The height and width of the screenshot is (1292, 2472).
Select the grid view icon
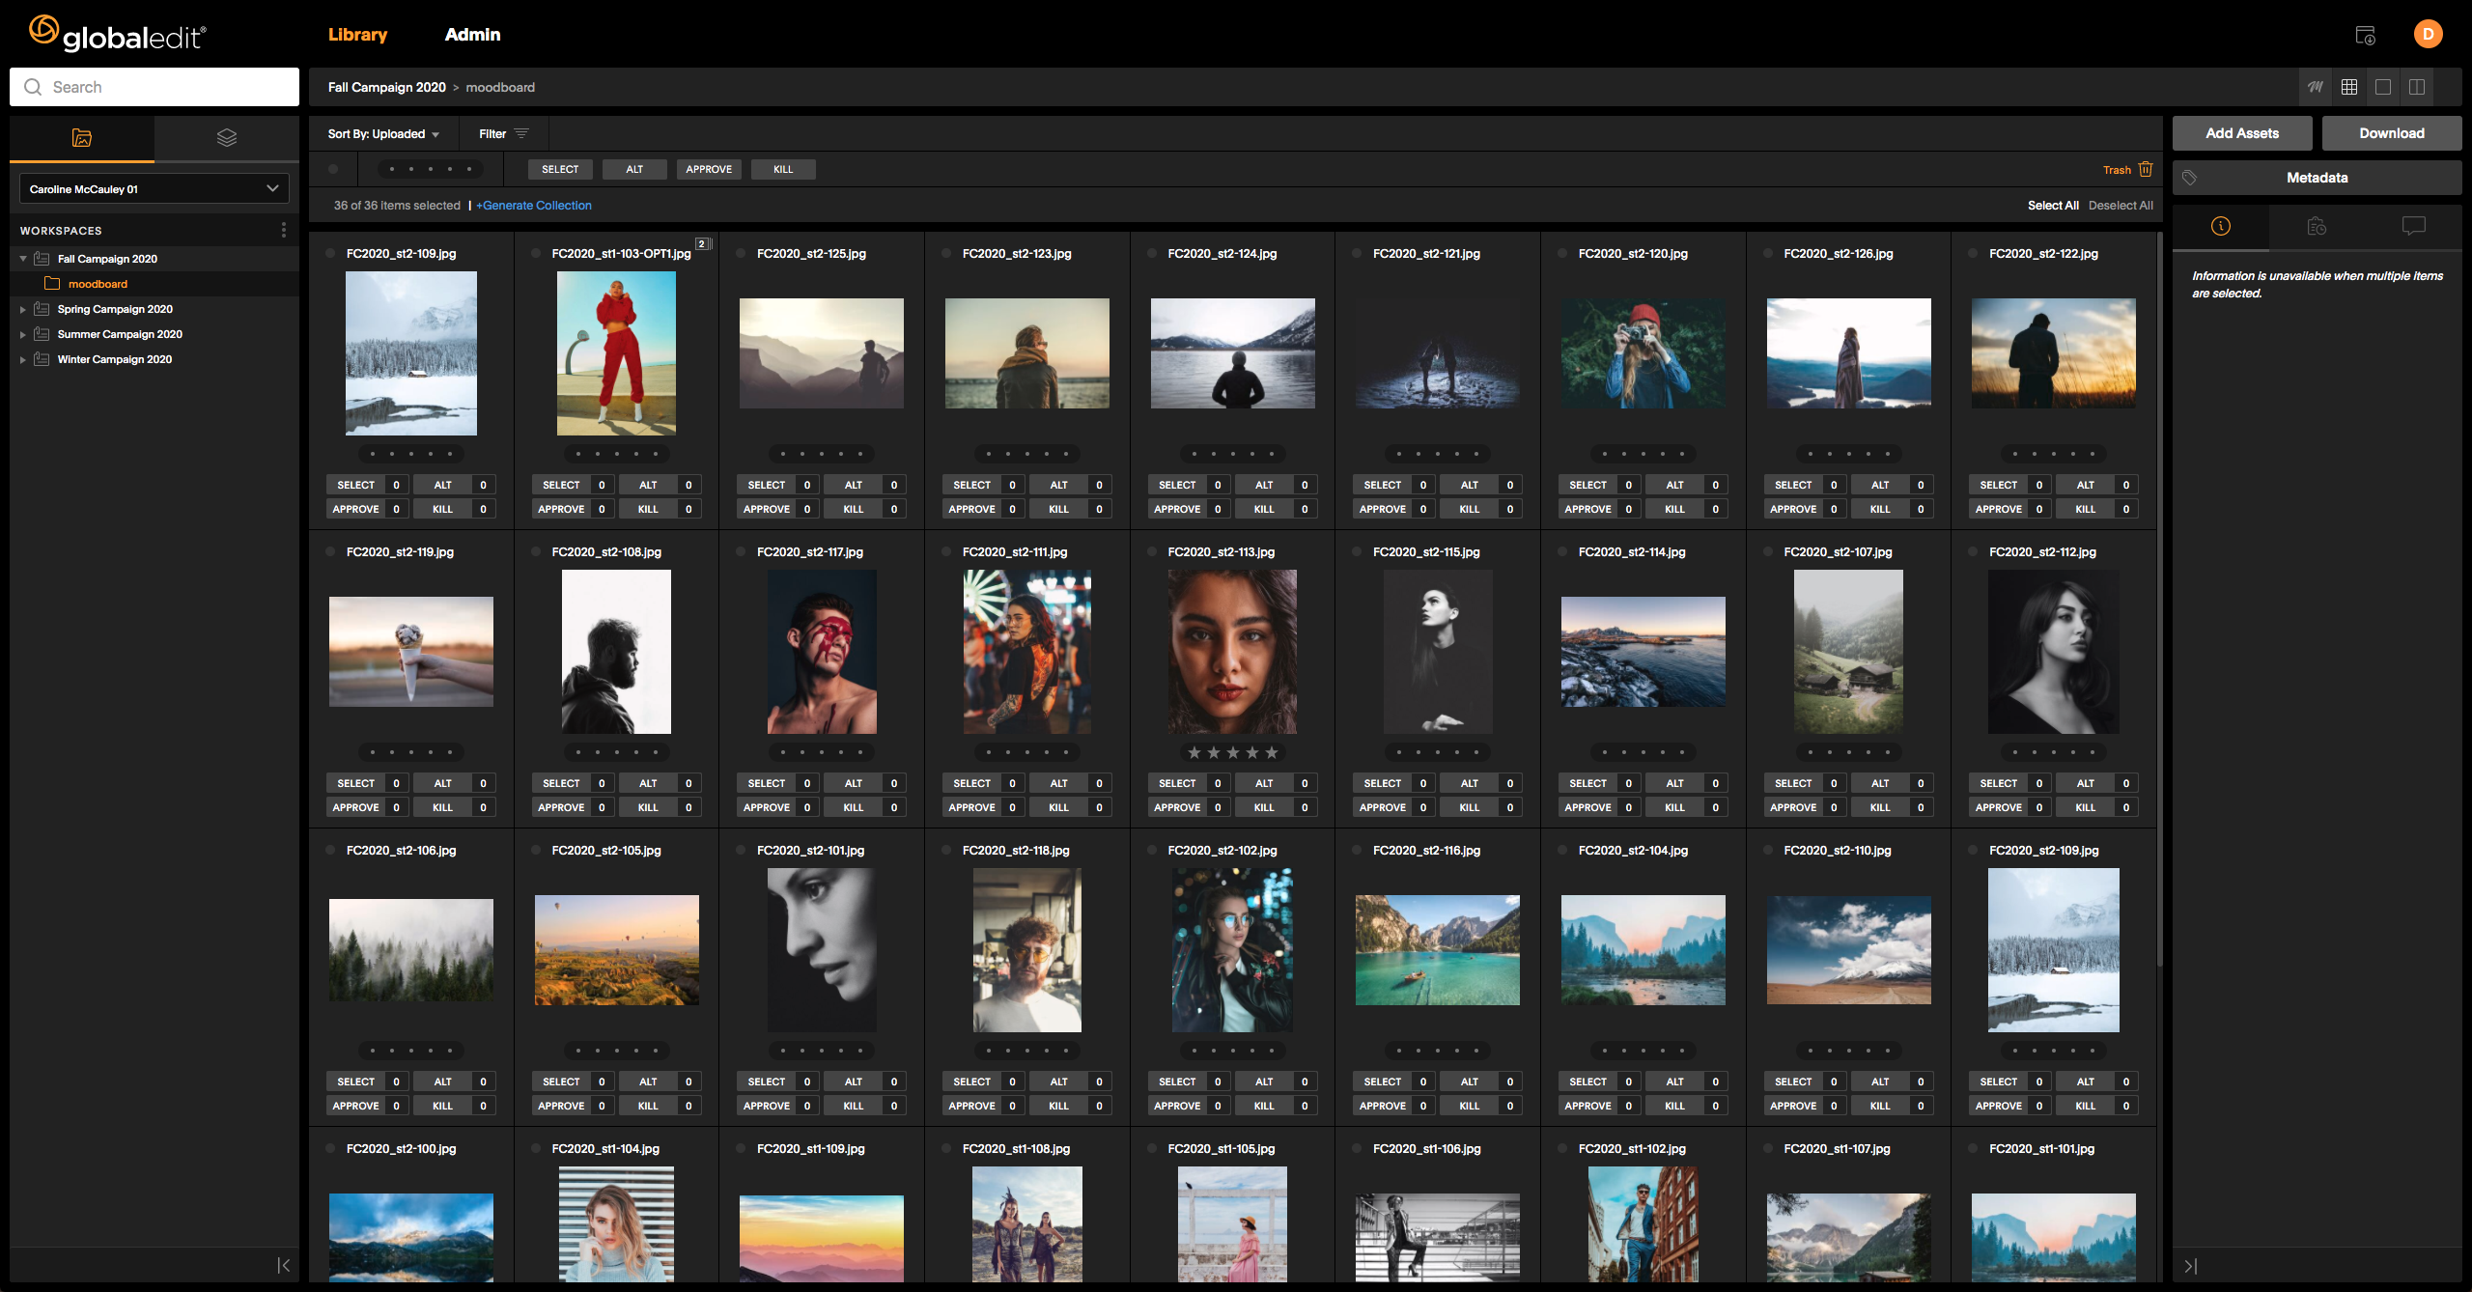point(2349,87)
